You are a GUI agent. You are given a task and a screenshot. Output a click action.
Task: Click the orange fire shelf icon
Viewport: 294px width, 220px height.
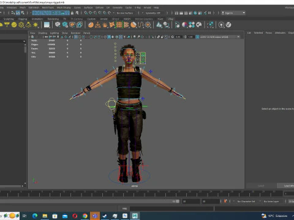click(105, 25)
